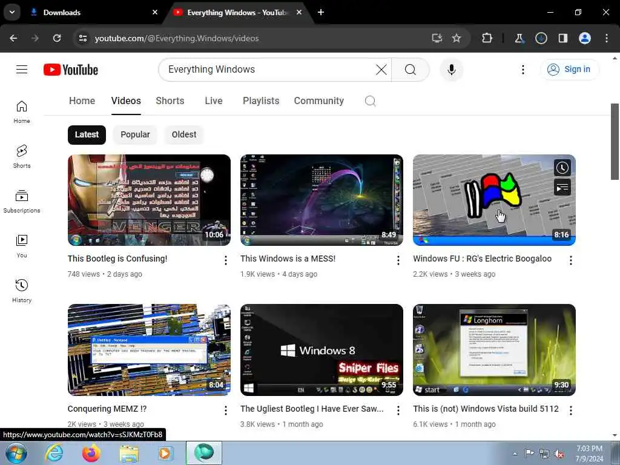
Task: Reload the page
Action: point(57,38)
